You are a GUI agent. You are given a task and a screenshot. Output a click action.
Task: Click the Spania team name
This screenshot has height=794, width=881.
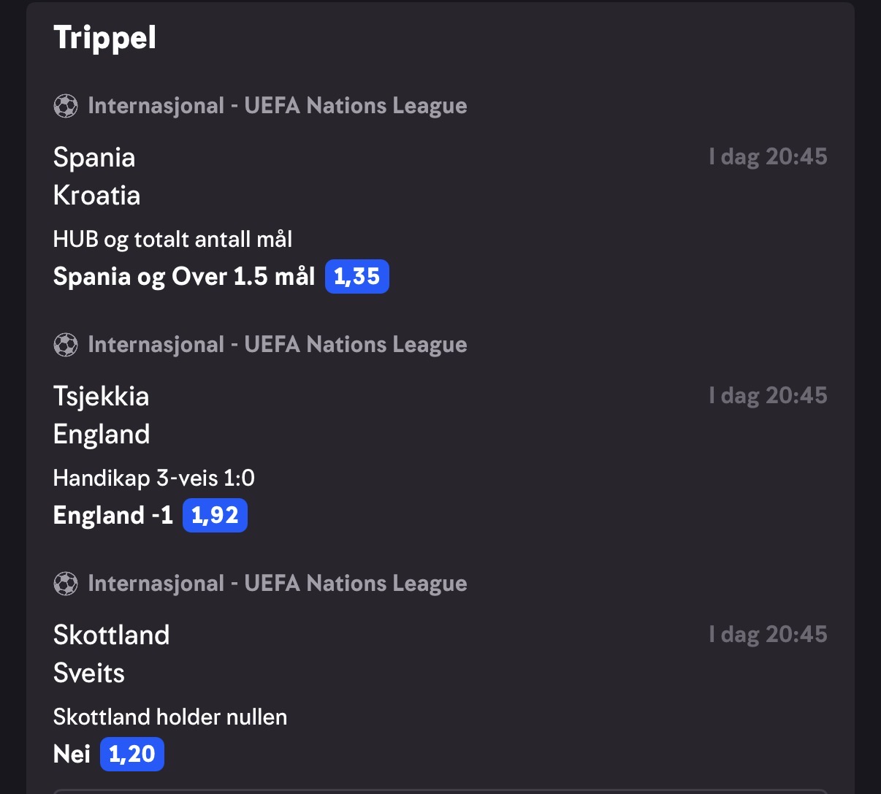pyautogui.click(x=94, y=158)
